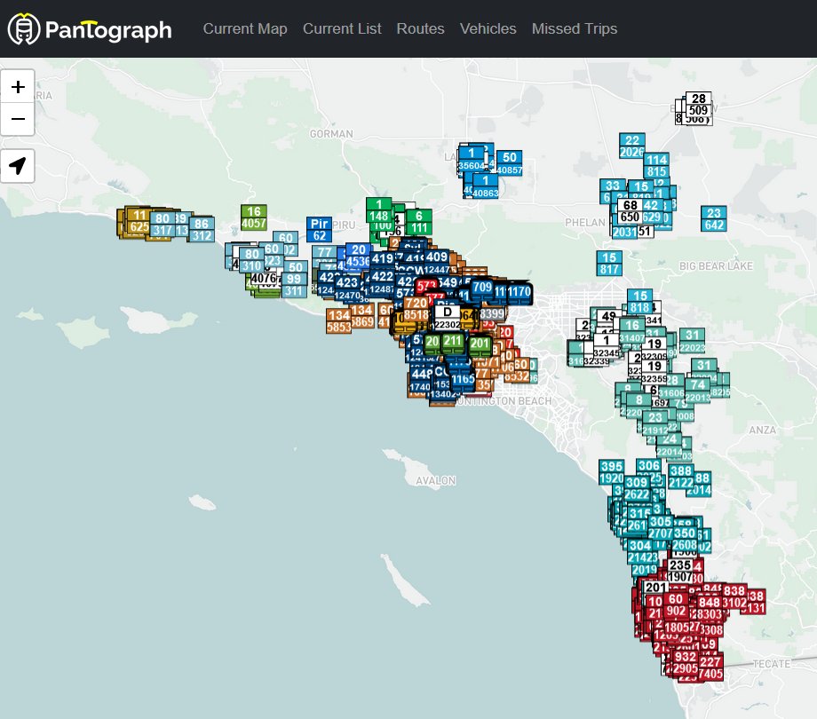The width and height of the screenshot is (817, 719).
Task: Select vehicle marker 304 21423
Action: 640,551
